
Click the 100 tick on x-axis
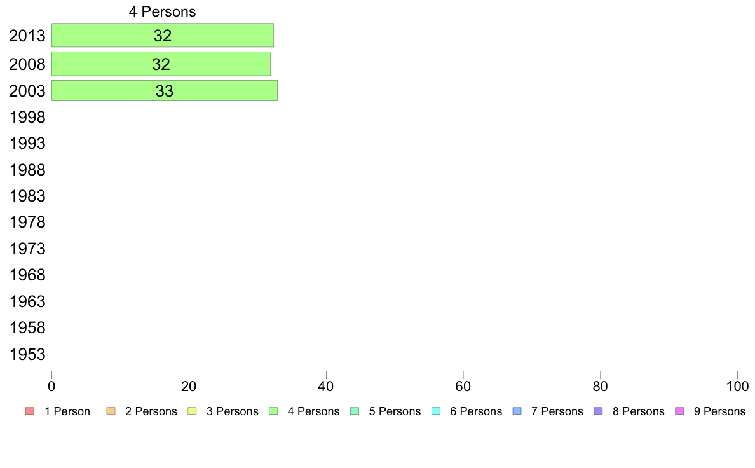737,386
